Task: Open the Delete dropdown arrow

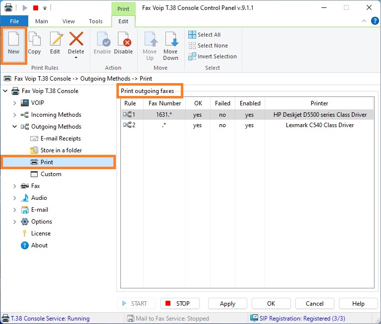Action: point(76,58)
